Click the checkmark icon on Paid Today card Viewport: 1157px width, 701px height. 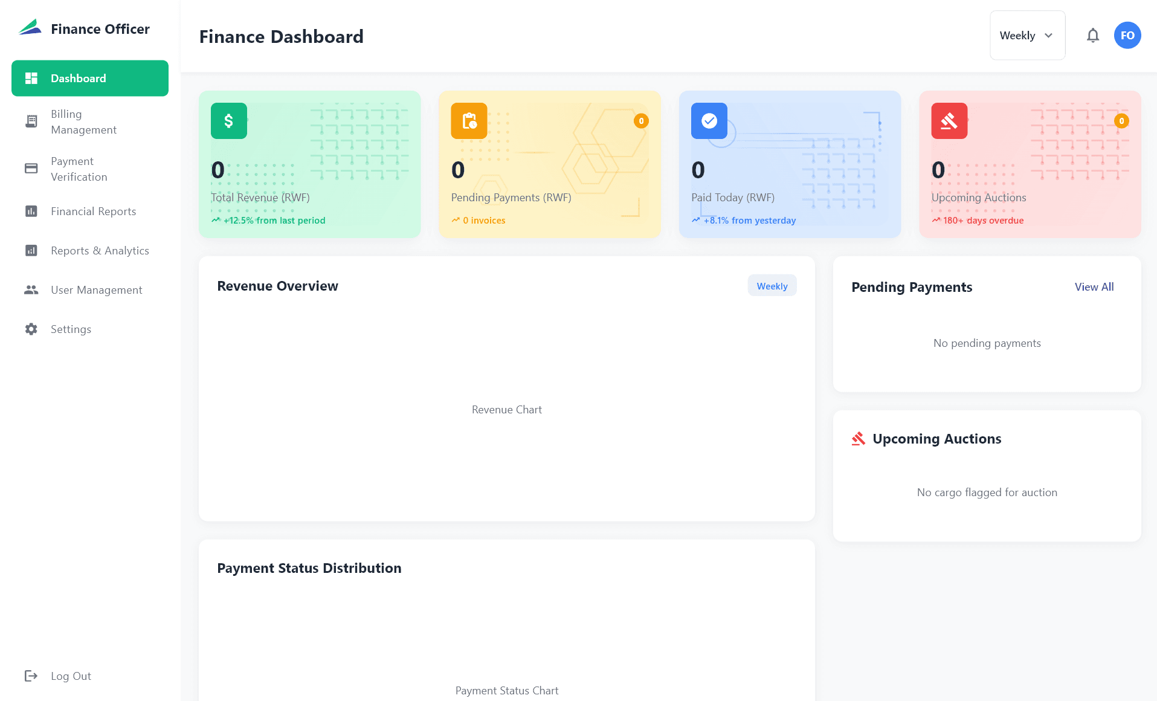(x=709, y=120)
